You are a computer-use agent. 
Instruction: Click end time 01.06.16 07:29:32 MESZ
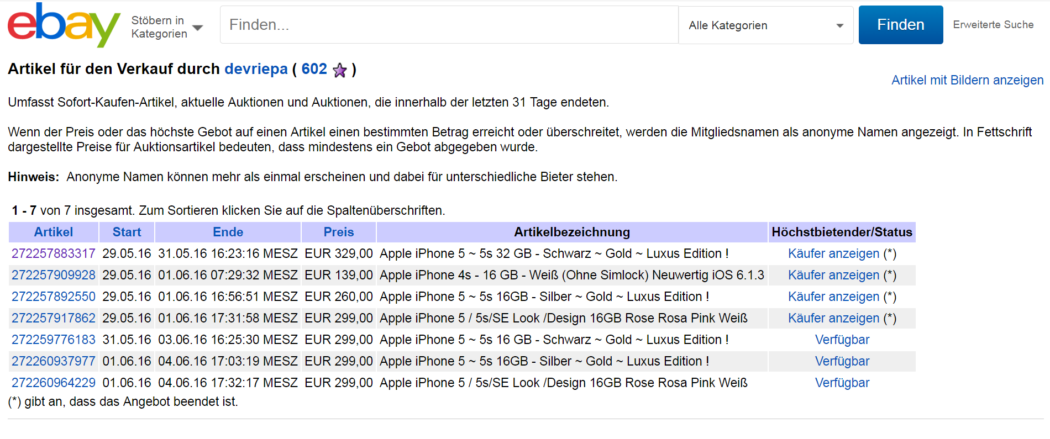tap(228, 275)
